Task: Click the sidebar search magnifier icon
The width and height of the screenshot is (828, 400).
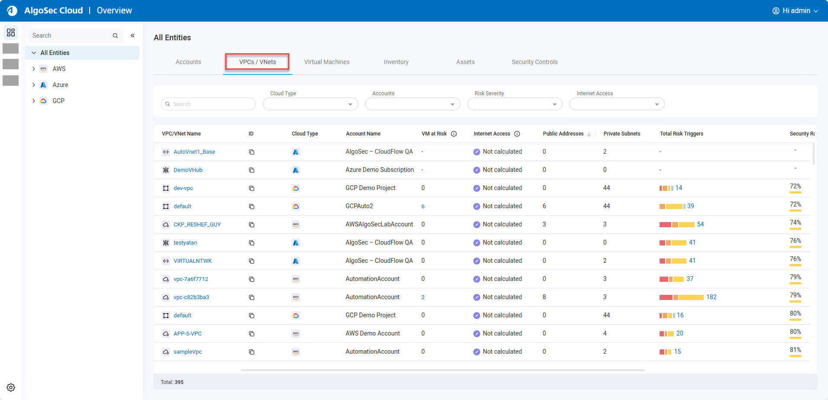Action: (x=115, y=35)
